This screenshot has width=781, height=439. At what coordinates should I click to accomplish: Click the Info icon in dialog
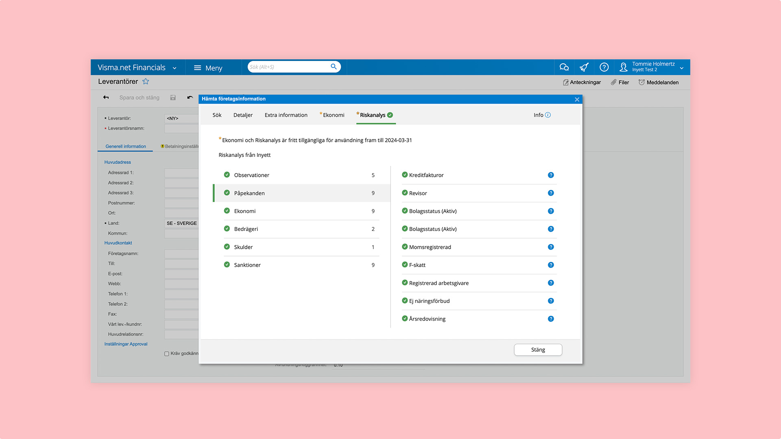pyautogui.click(x=548, y=115)
